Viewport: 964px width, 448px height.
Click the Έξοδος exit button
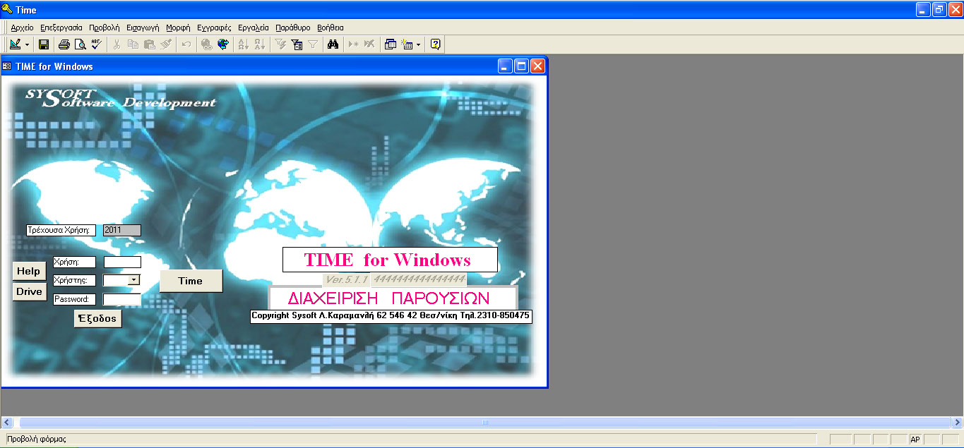97,319
